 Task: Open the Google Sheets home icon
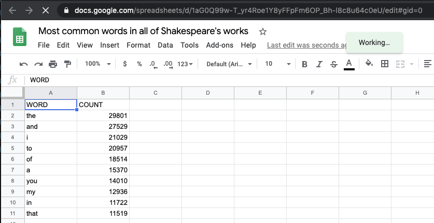point(20,37)
